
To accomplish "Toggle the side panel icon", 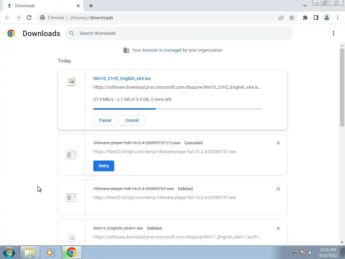I will pyautogui.click(x=316, y=18).
